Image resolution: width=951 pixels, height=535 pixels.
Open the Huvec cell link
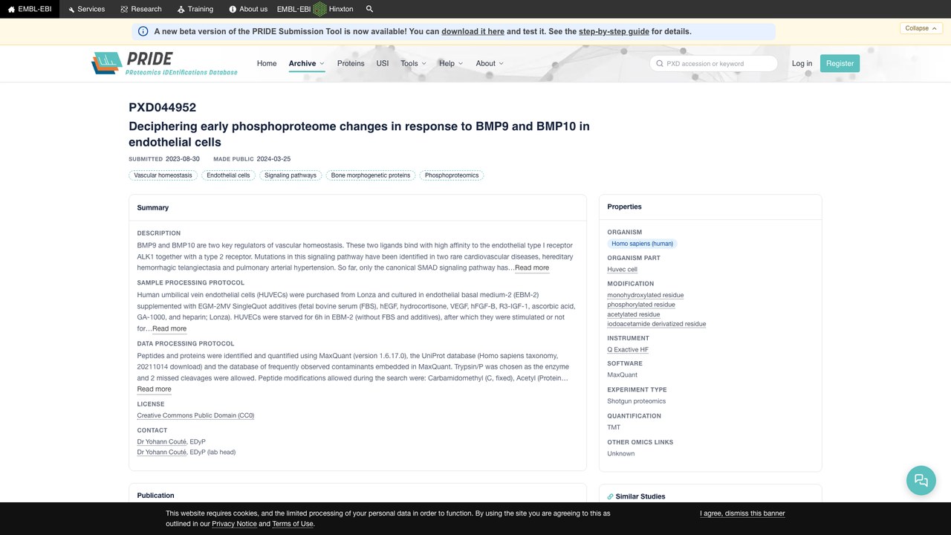(x=622, y=270)
